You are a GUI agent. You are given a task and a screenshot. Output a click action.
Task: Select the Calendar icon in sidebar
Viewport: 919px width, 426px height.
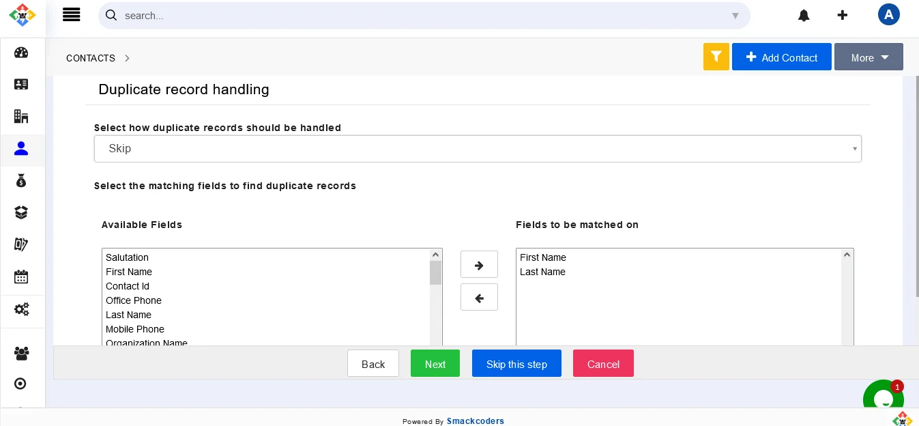pos(21,276)
